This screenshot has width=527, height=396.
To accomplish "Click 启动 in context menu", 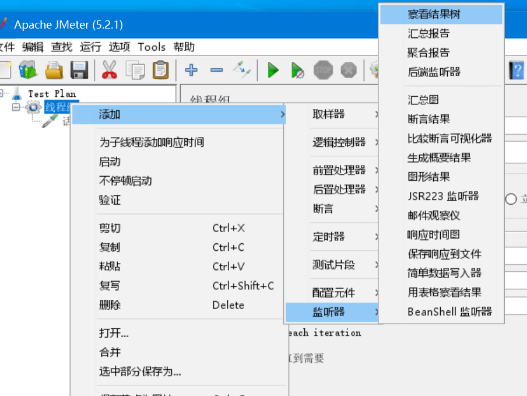I will (179, 162).
